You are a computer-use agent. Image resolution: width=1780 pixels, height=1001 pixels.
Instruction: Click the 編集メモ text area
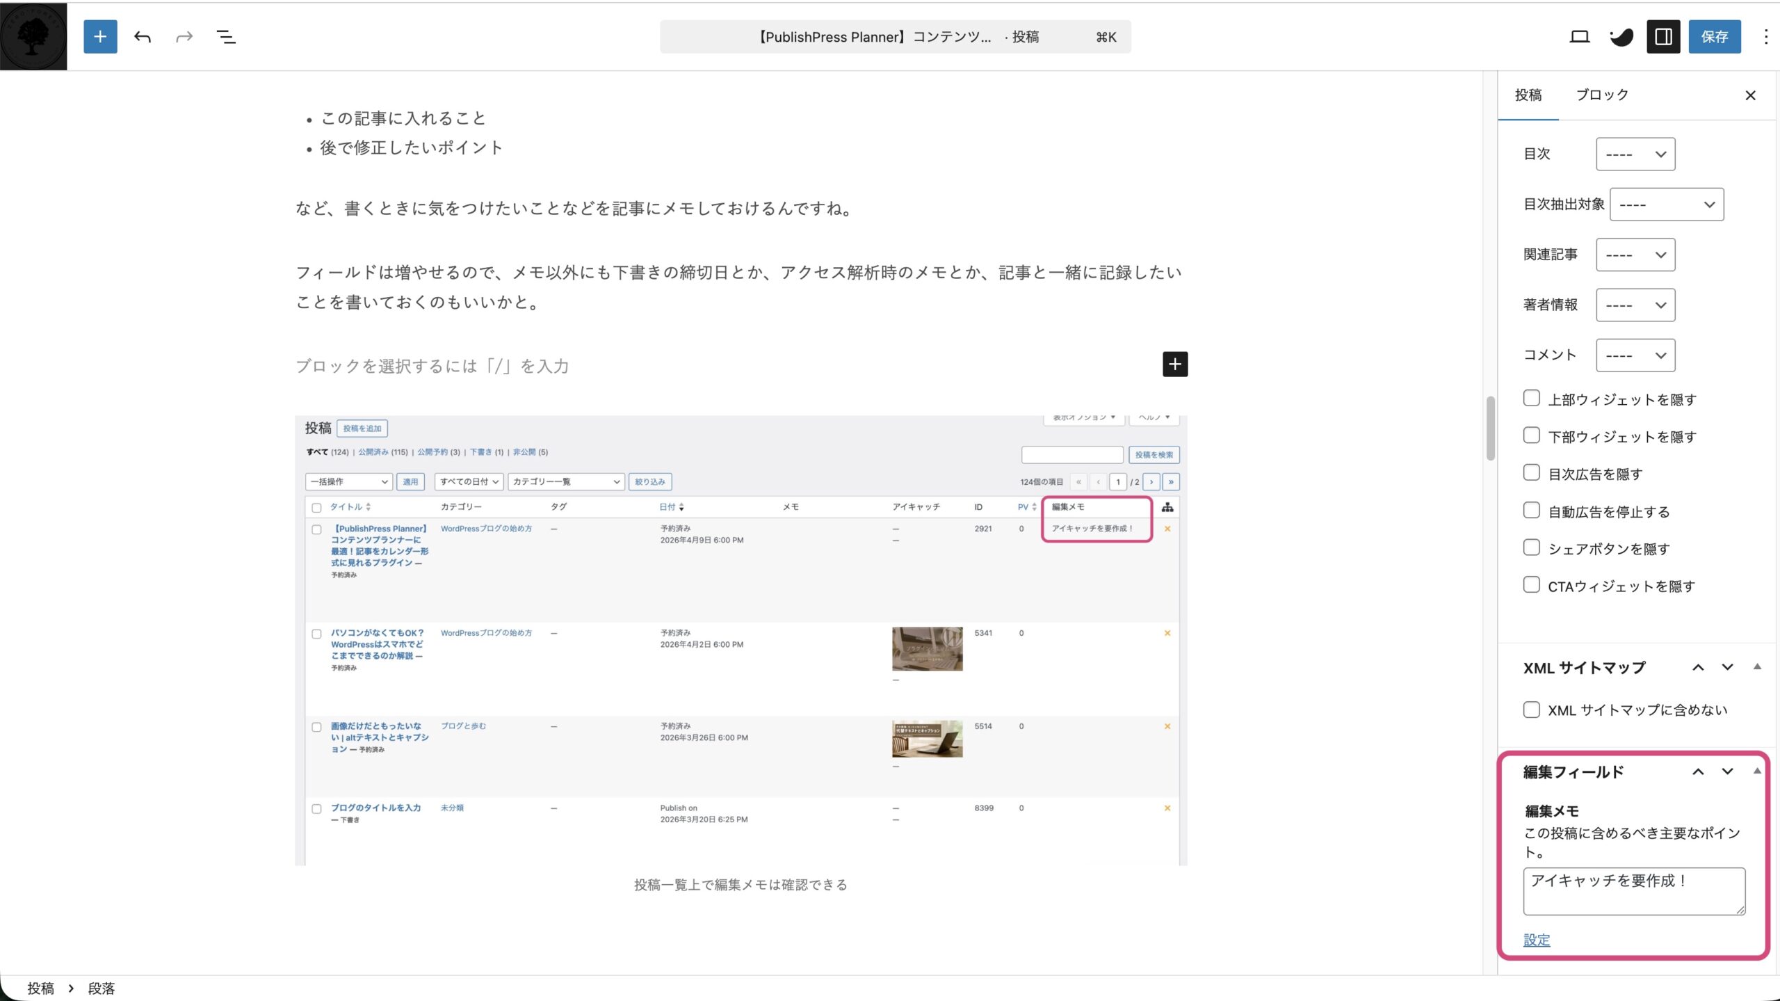[x=1633, y=890]
